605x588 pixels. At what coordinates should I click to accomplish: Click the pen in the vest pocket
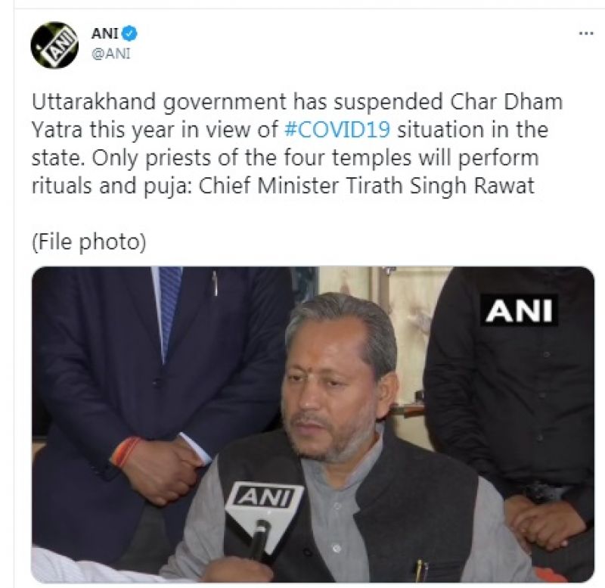tap(421, 571)
